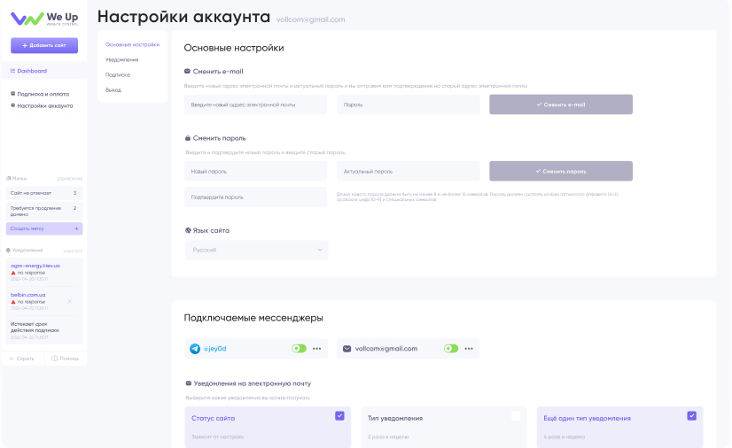Check the Тип уведомления checkbox
732x448 pixels.
point(516,415)
